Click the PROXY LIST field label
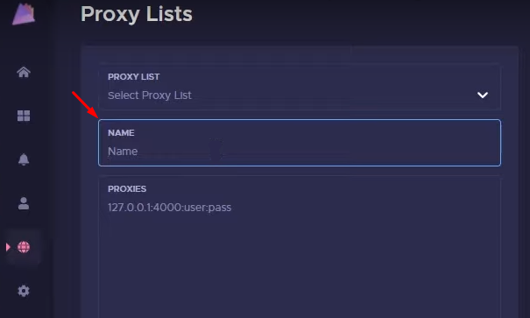The image size is (530, 318). 133,77
